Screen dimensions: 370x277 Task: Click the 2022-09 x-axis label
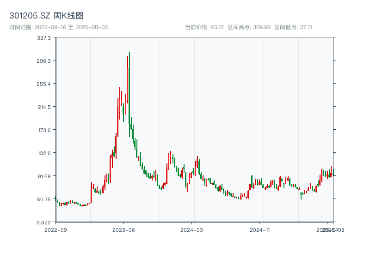click(x=55, y=229)
